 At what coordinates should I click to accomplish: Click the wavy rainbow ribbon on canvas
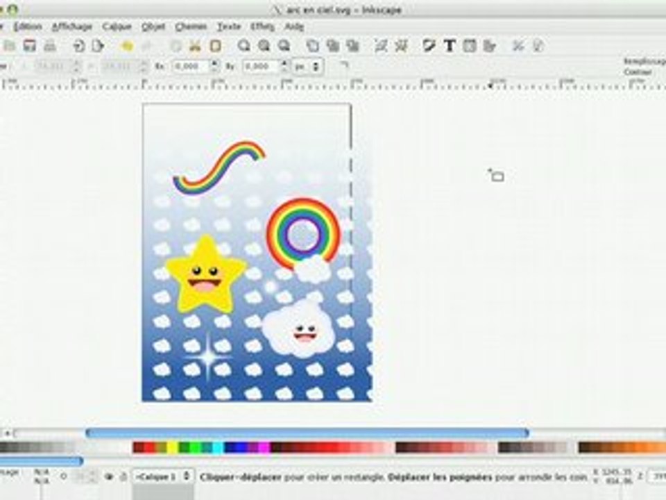[219, 168]
